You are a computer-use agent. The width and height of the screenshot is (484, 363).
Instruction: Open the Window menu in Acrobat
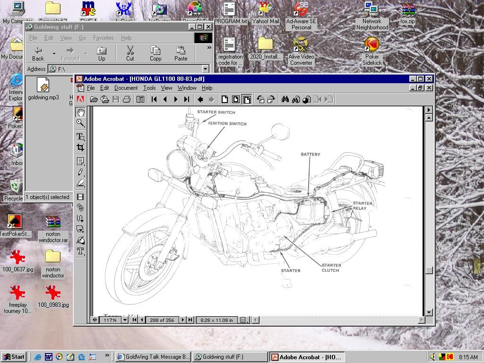coord(187,88)
